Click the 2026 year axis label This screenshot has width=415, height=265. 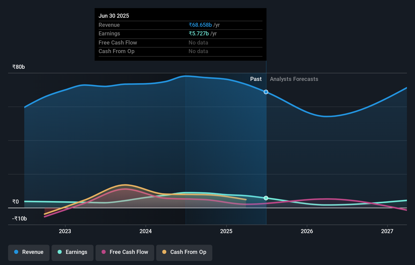click(307, 231)
